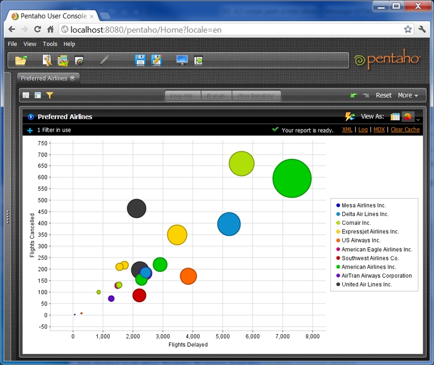Click the Clear Selections button
434x365 pixels.
tap(256, 96)
